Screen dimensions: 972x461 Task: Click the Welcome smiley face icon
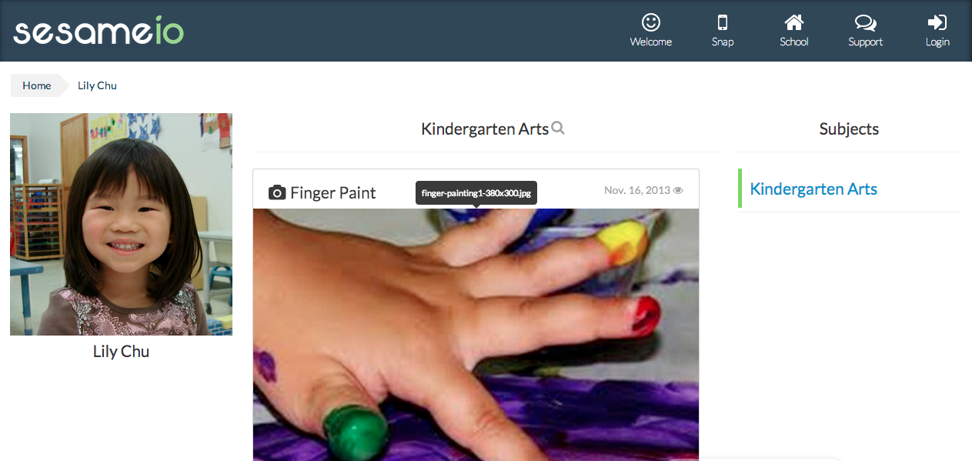point(651,22)
